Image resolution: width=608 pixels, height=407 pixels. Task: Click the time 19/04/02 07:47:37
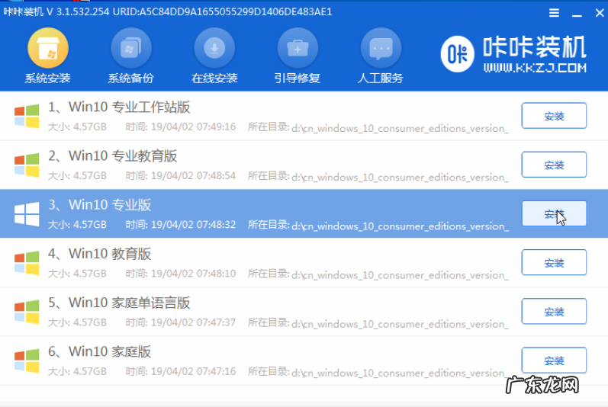tap(193, 322)
